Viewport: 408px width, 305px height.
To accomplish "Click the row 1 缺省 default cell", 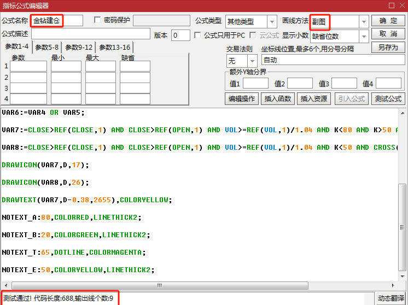I will (135, 66).
